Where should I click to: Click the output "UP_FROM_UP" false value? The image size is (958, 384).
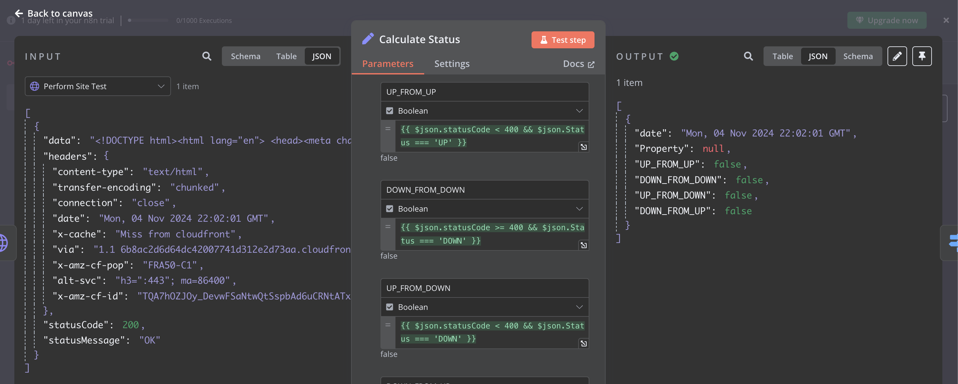(x=727, y=164)
